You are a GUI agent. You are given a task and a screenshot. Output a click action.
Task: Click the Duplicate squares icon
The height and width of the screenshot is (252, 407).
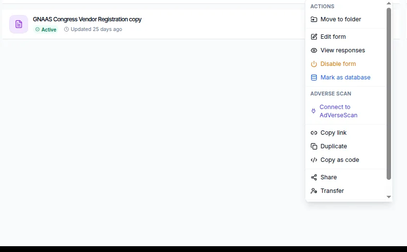(x=314, y=146)
